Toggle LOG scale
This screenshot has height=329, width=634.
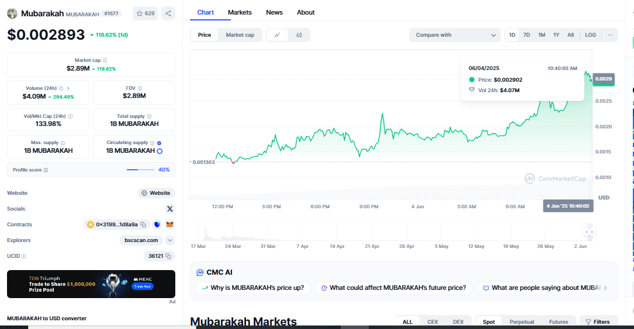tap(590, 35)
